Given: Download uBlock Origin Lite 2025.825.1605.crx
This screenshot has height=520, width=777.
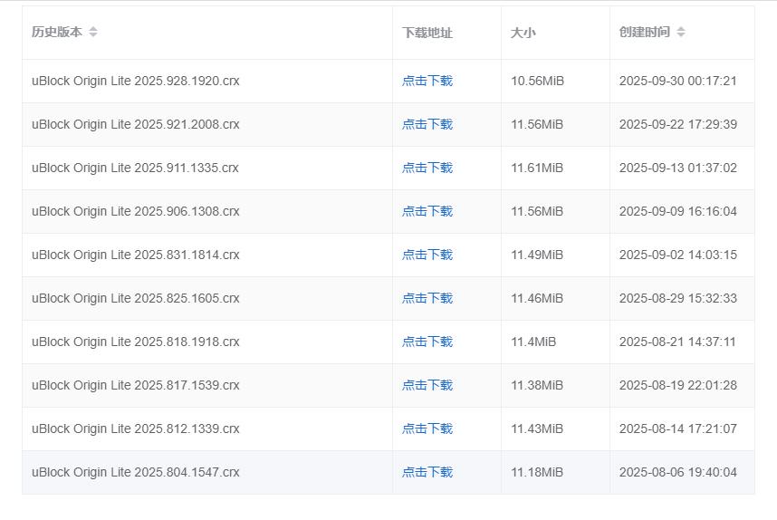Looking at the screenshot, I should [x=427, y=298].
